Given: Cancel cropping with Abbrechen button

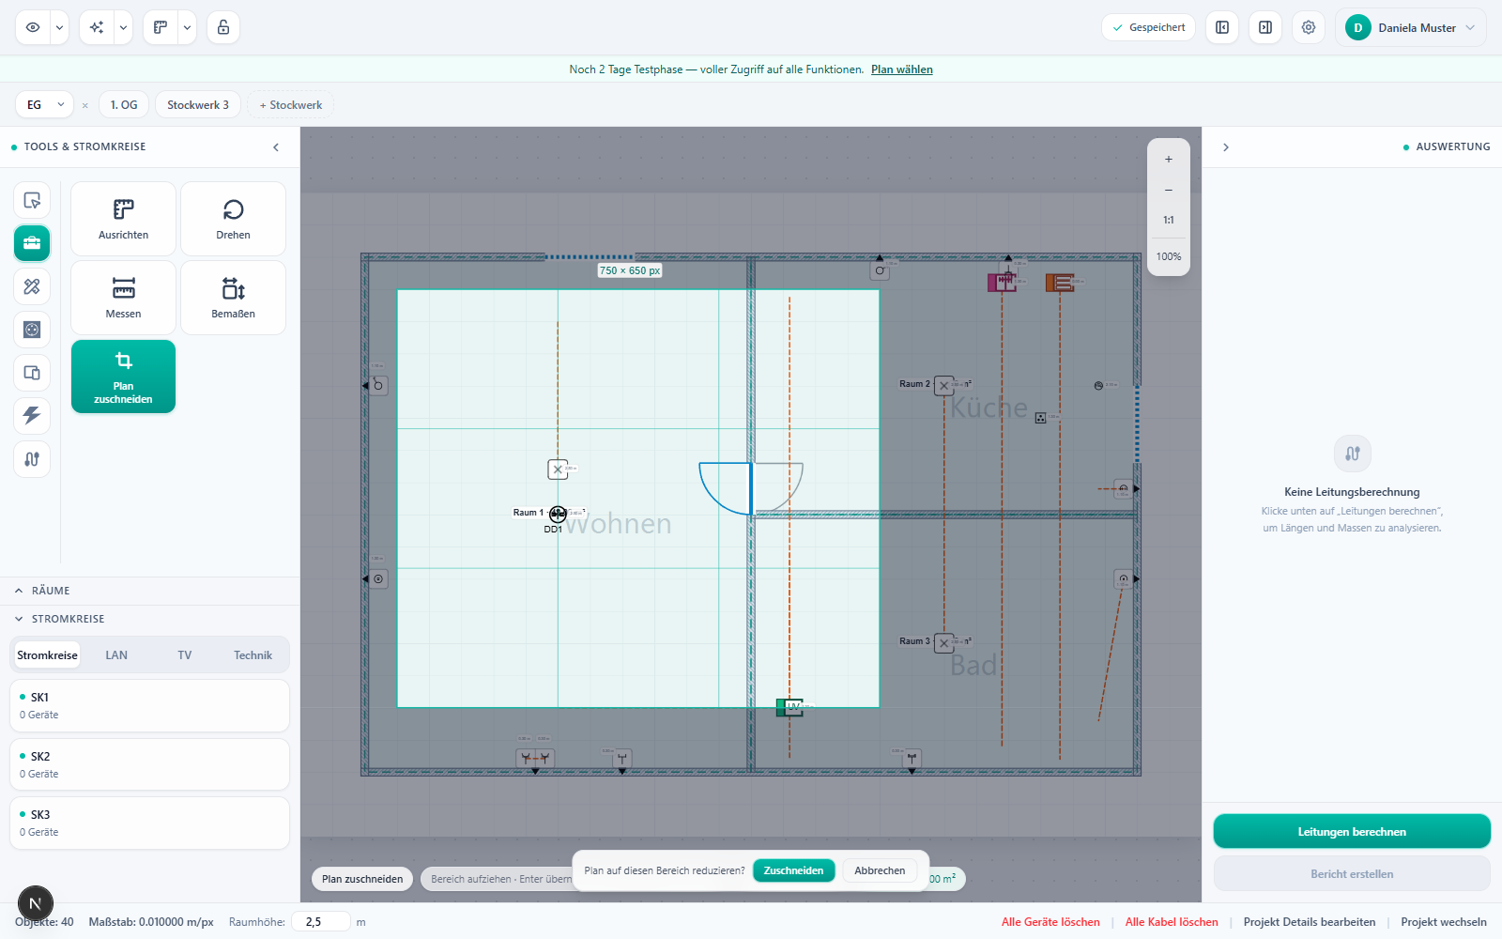Looking at the screenshot, I should point(880,870).
